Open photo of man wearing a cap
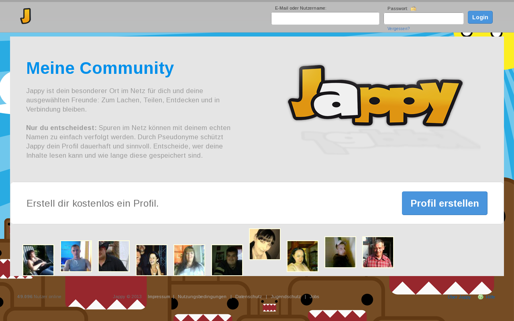This screenshot has width=514, height=321. click(340, 252)
